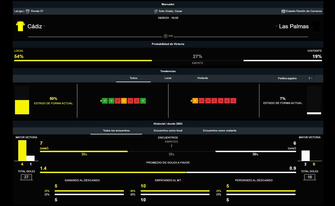Click the circled plus Info icon
The width and height of the screenshot is (335, 206).
pyautogui.click(x=165, y=36)
